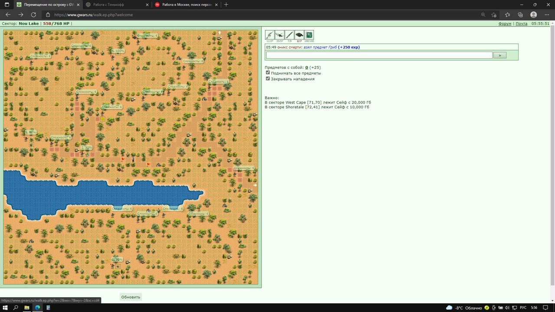This screenshot has height=312, width=555.
Task: Select the machine gun weapon slot 33/57
Action: pos(280,35)
